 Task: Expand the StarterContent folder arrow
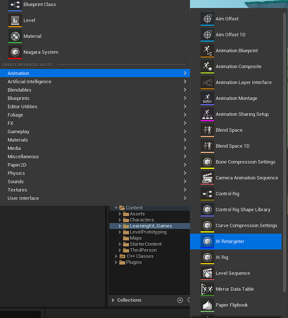120,244
